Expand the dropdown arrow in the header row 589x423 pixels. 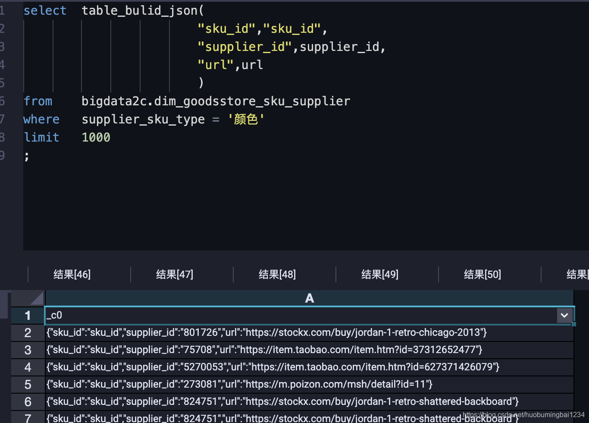564,315
